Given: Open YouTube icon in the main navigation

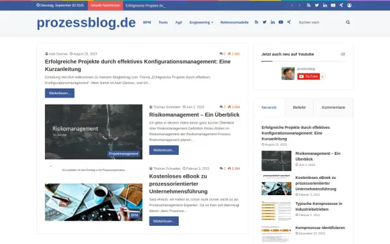Looking at the screenshot, I should [x=281, y=22].
